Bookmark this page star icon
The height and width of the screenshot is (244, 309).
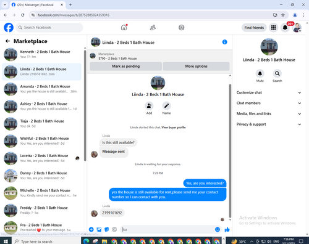[x=283, y=15]
